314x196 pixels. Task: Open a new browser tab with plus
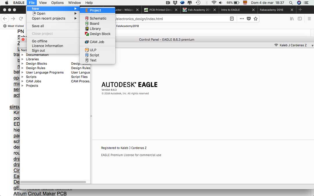(300, 10)
